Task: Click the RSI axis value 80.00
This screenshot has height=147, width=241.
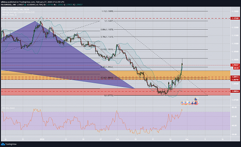Action: click(234, 107)
